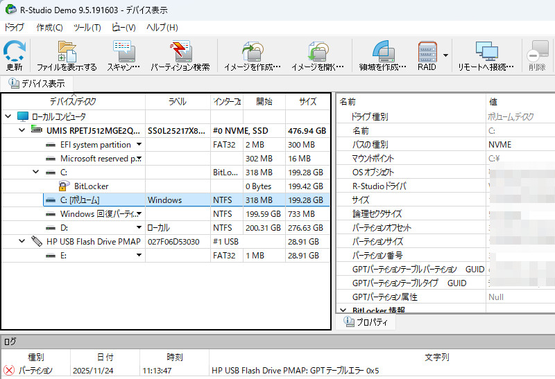The width and height of the screenshot is (555, 379).
Task: Click the 476.94 GB size cell
Action: tap(307, 131)
